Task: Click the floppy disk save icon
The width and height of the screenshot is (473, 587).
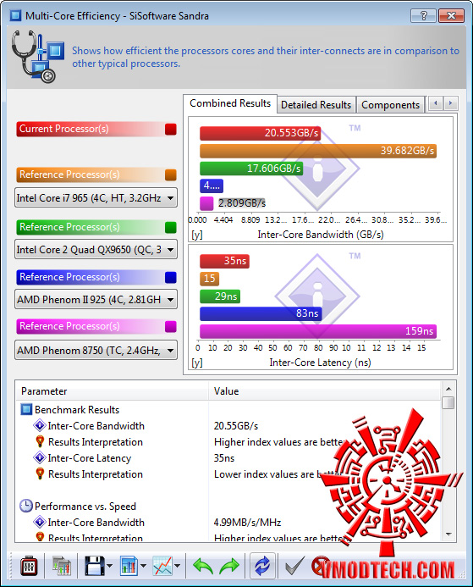Action: 94,566
